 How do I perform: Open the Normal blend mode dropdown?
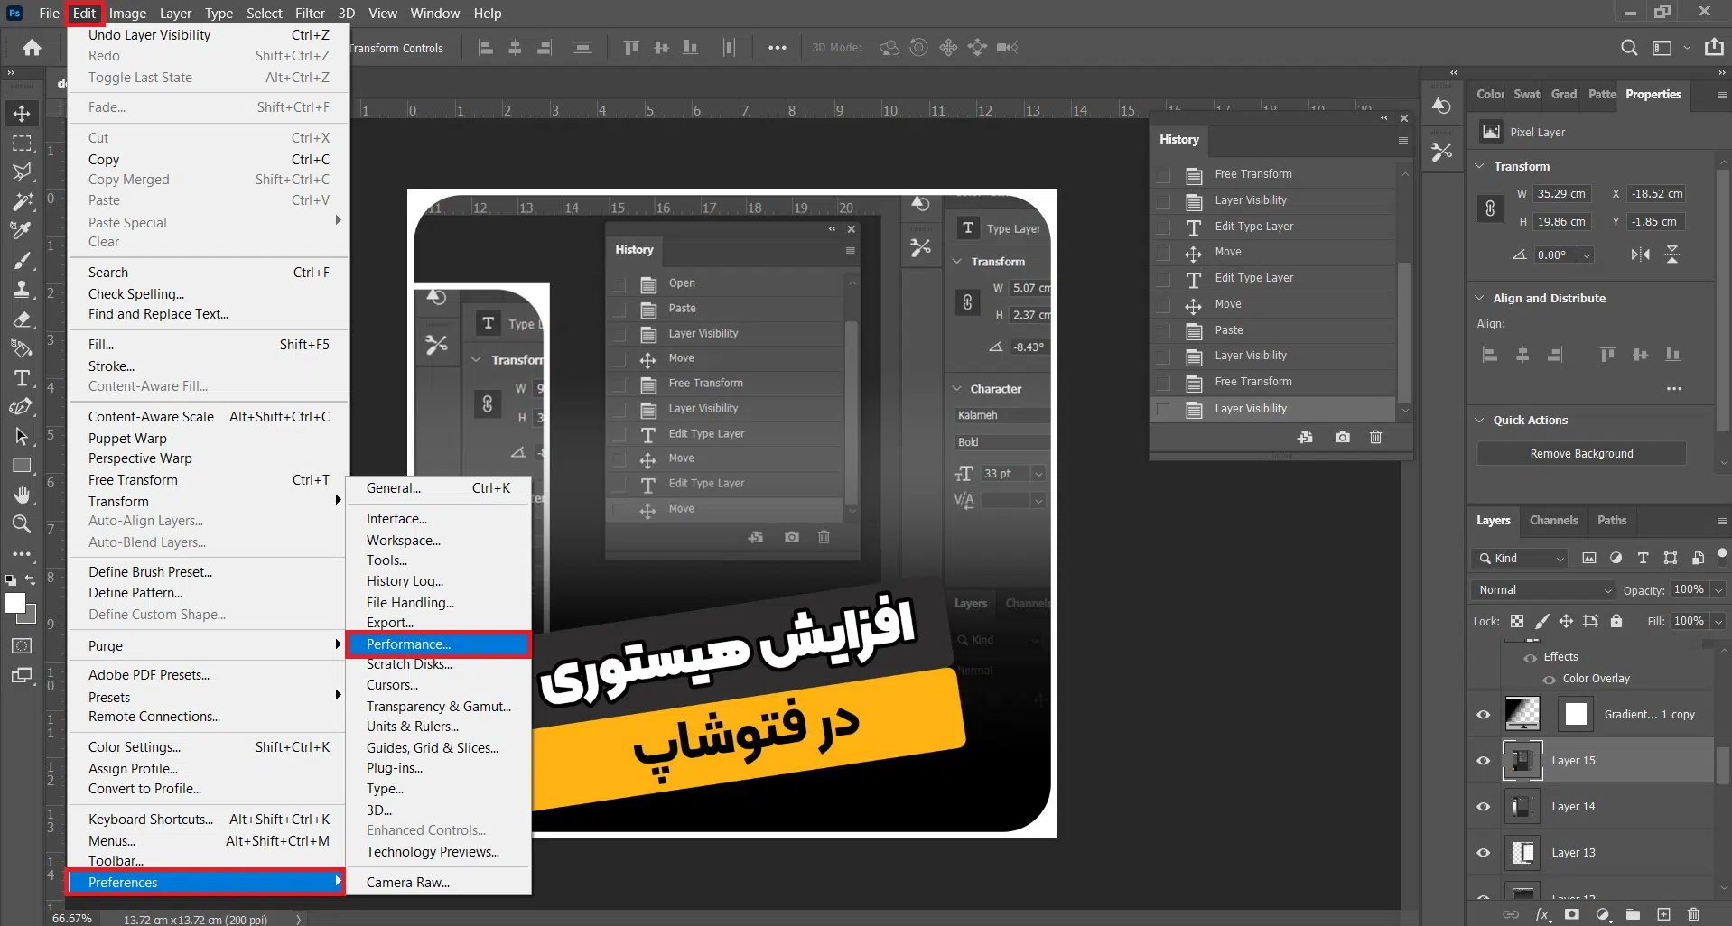1544,590
